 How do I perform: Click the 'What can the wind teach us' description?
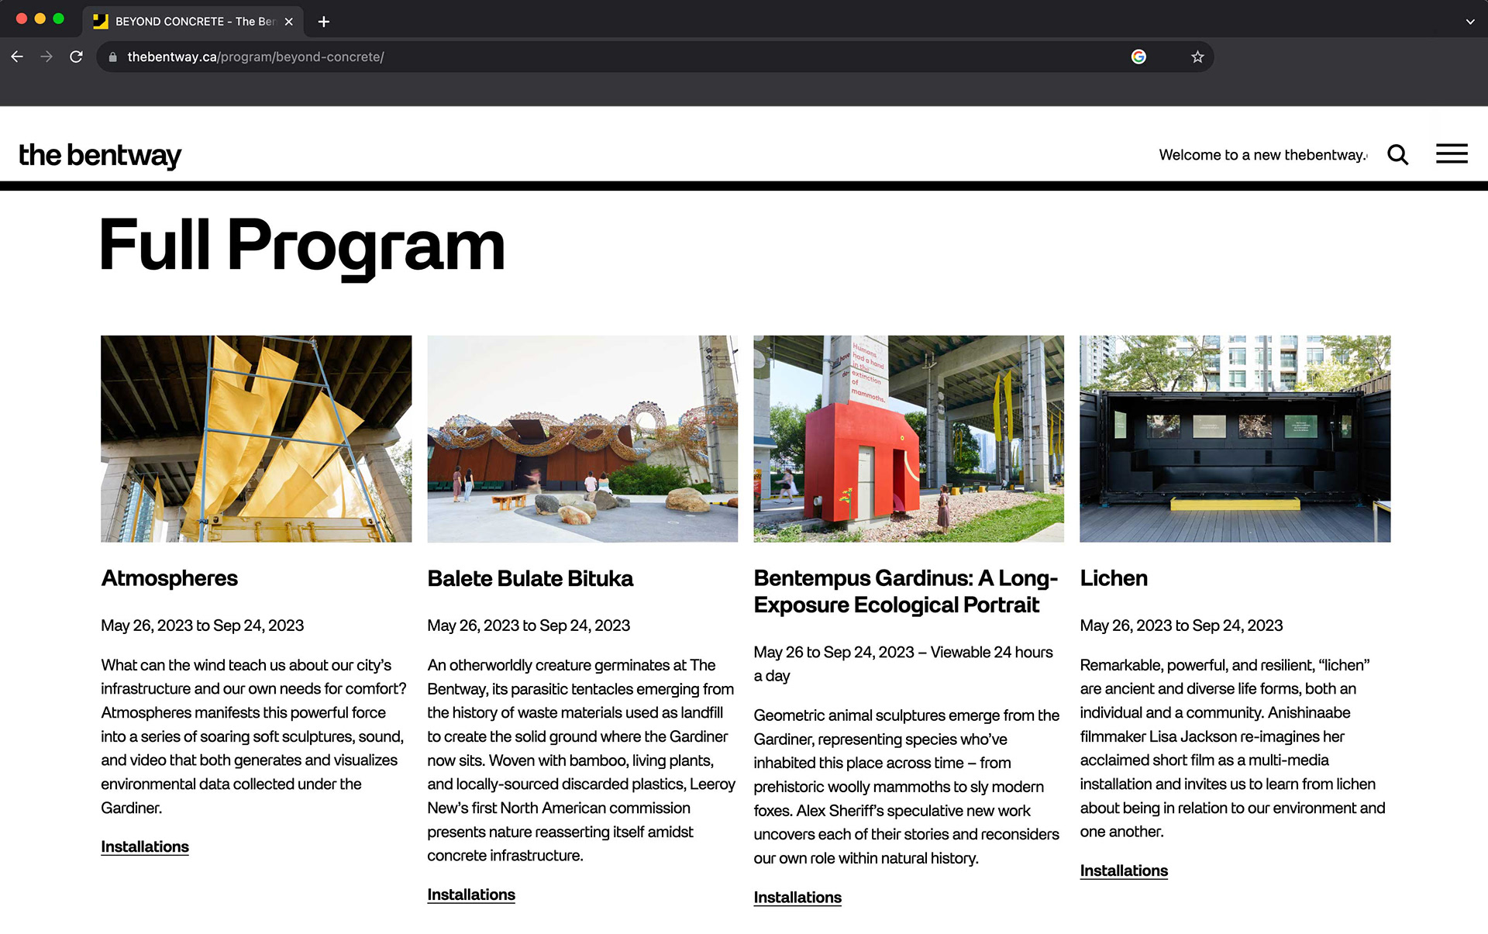pos(253,736)
